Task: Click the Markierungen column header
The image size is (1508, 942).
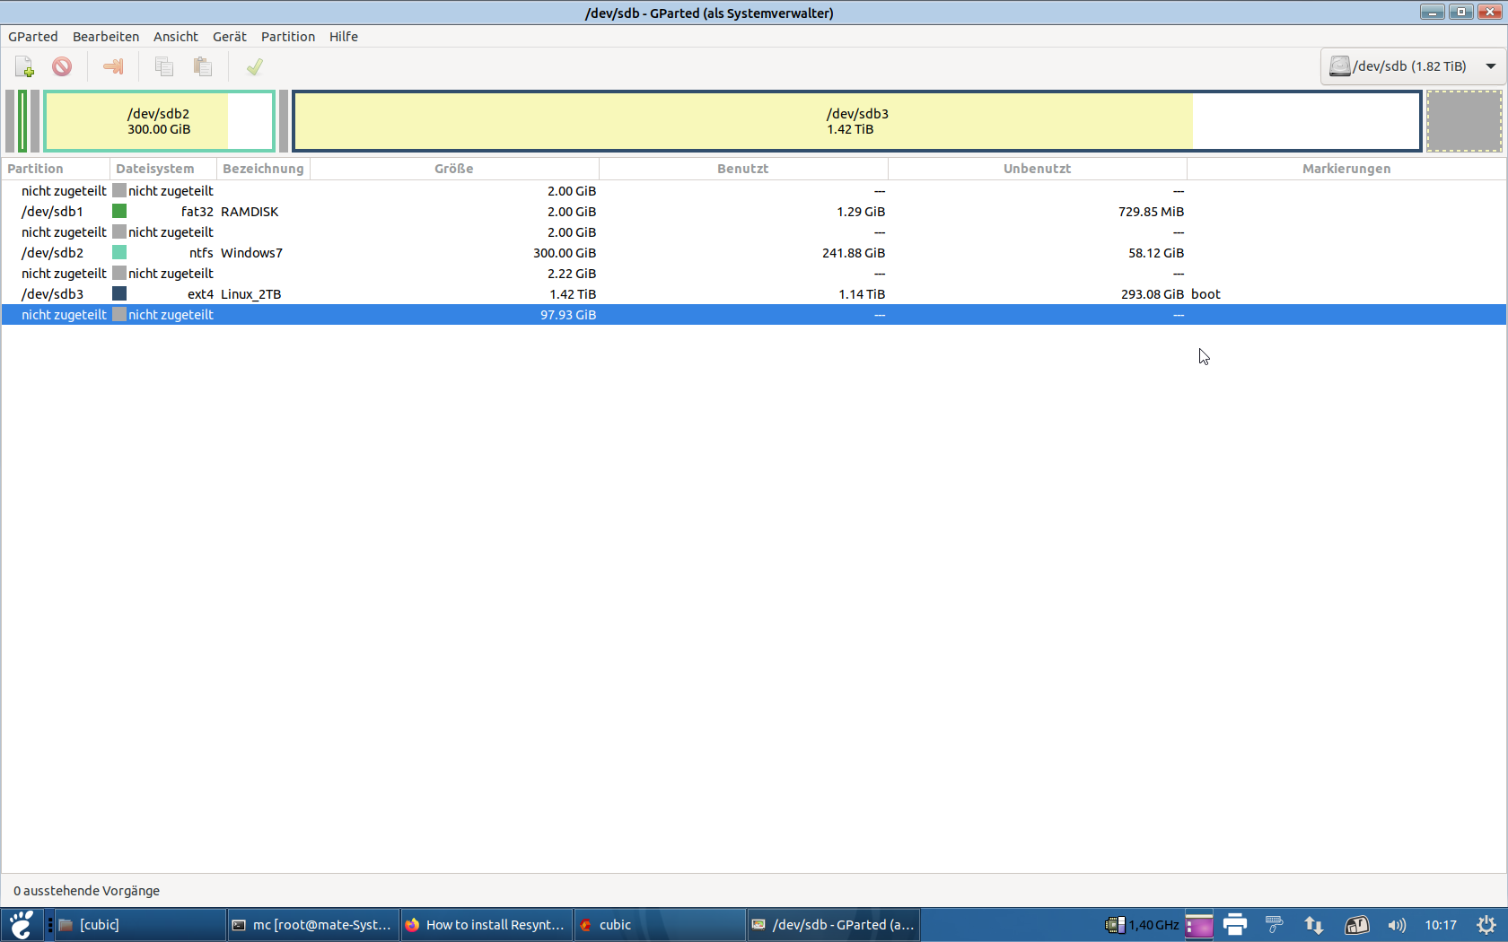Action: pyautogui.click(x=1346, y=169)
